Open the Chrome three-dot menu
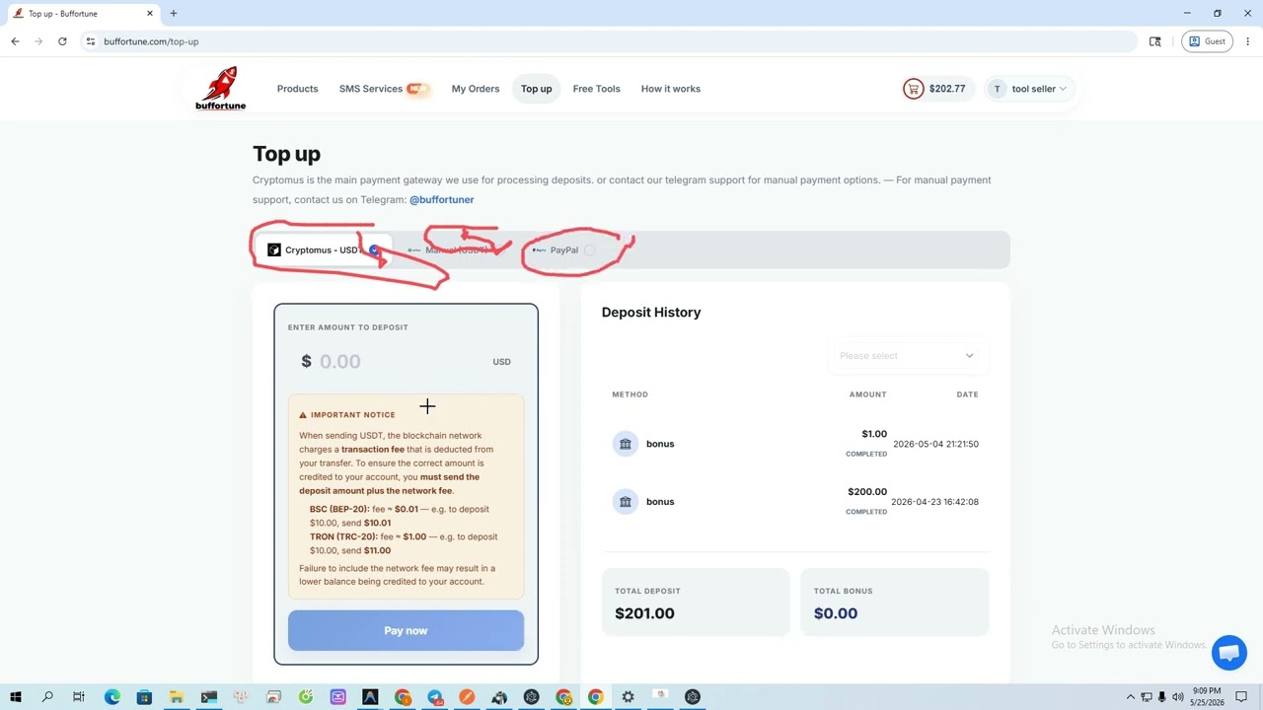The image size is (1263, 710). click(x=1248, y=41)
